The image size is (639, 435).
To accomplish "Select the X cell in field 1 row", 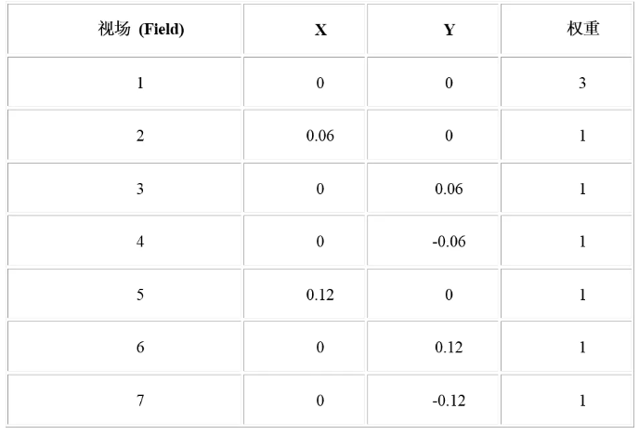I will click(x=304, y=82).
